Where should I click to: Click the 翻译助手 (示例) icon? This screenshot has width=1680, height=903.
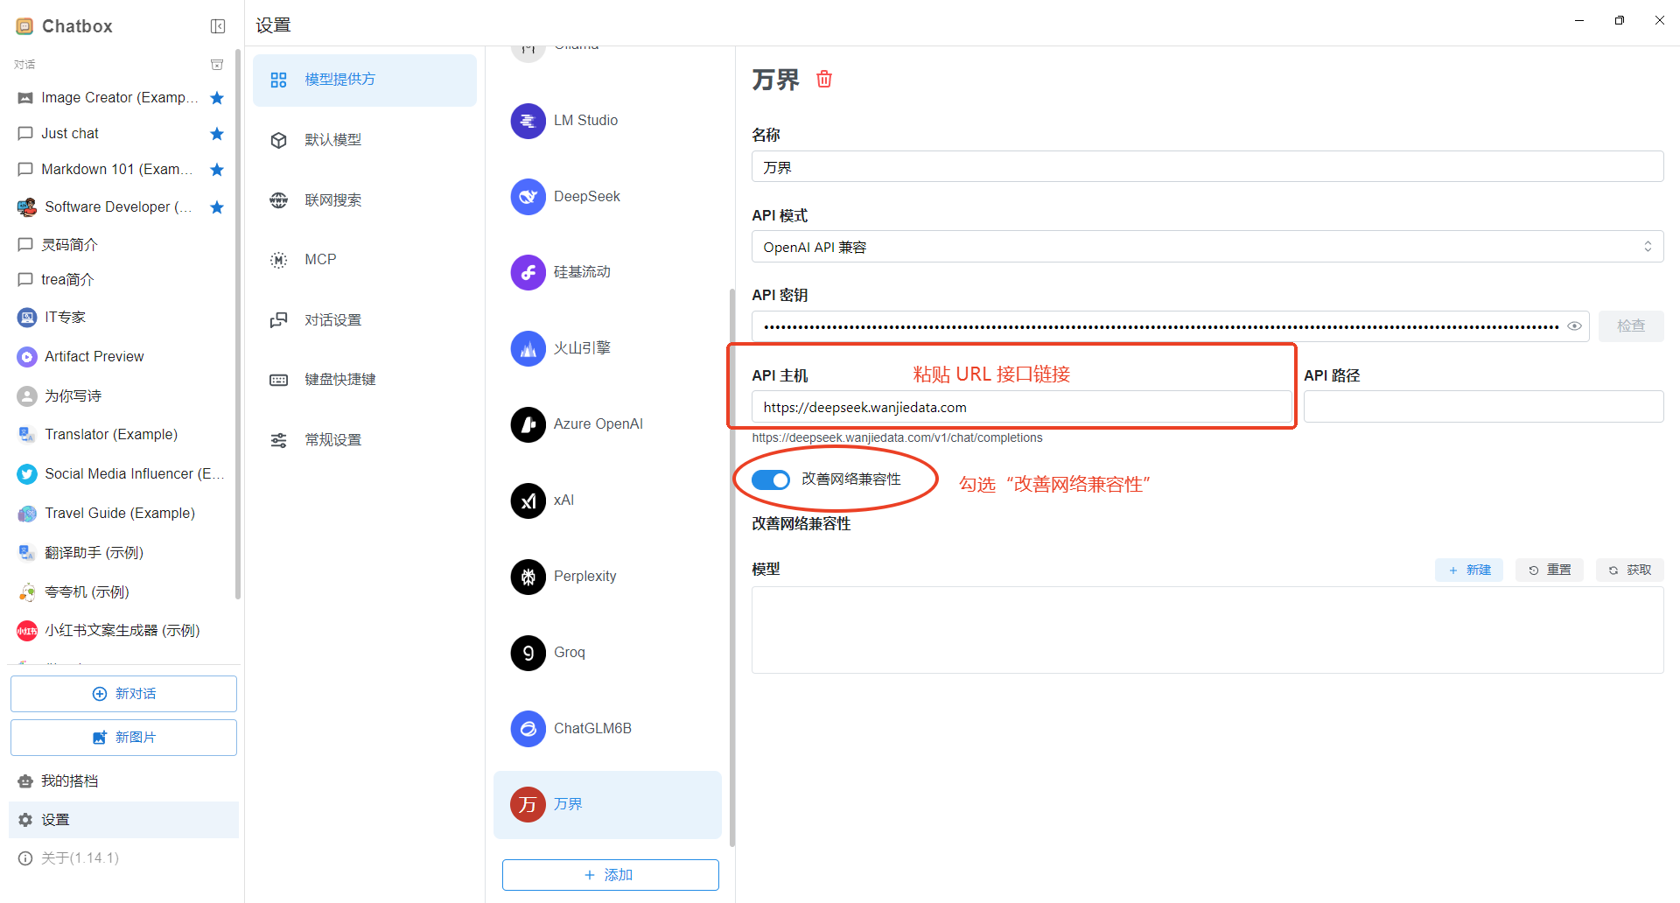tap(27, 552)
